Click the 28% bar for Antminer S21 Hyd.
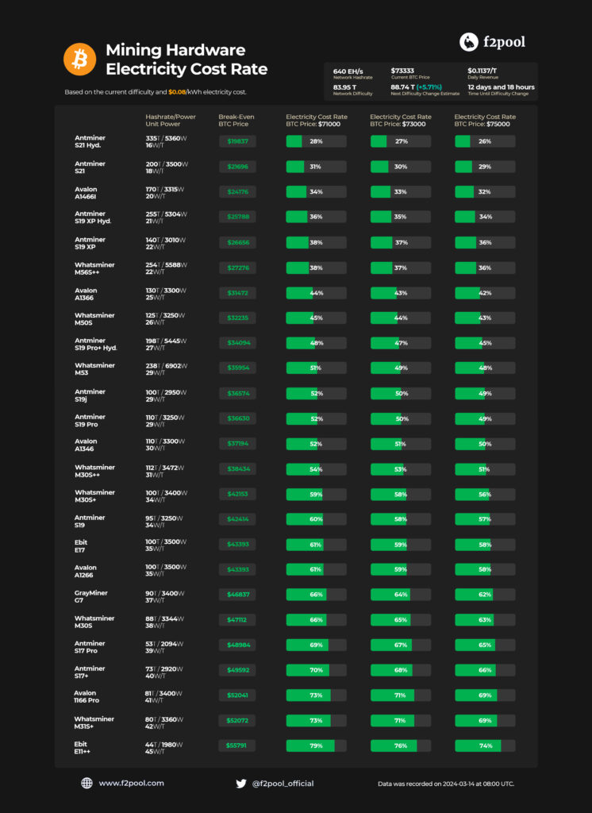Viewport: 592px width, 813px height. pyautogui.click(x=316, y=141)
